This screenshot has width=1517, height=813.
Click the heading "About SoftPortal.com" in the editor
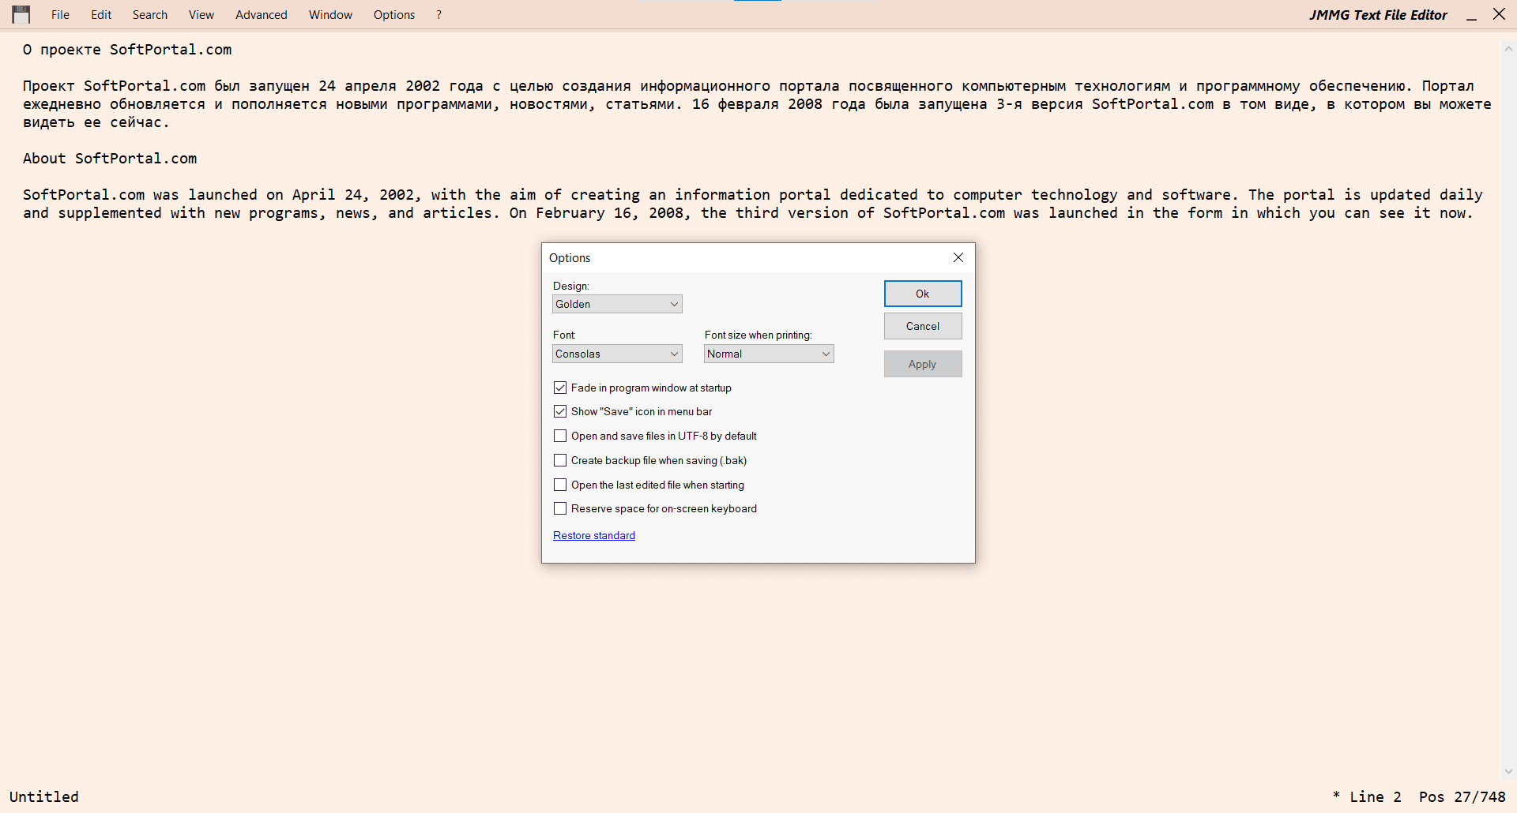tap(110, 158)
